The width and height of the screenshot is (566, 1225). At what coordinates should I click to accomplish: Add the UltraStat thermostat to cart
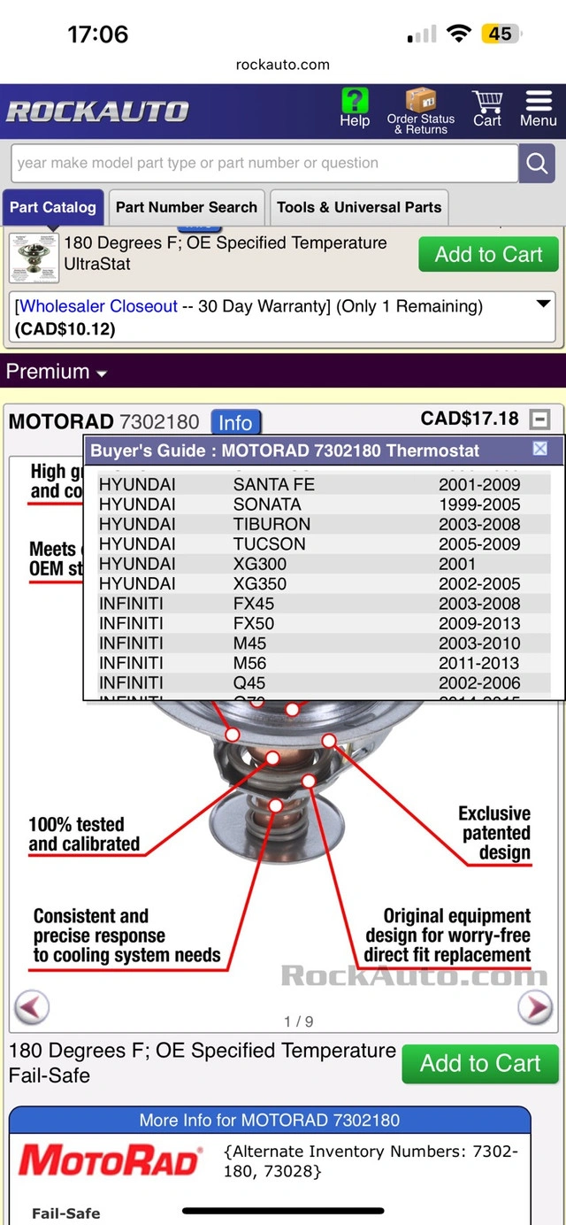(x=488, y=255)
